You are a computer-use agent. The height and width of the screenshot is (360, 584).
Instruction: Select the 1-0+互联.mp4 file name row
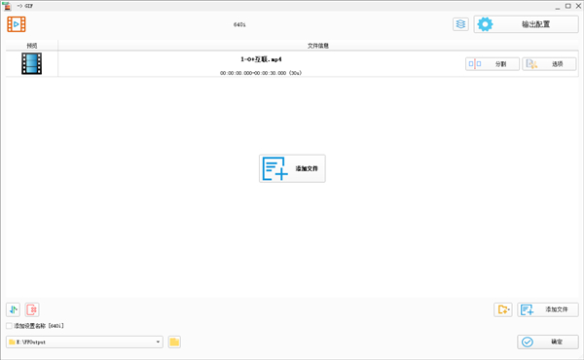[x=261, y=64]
